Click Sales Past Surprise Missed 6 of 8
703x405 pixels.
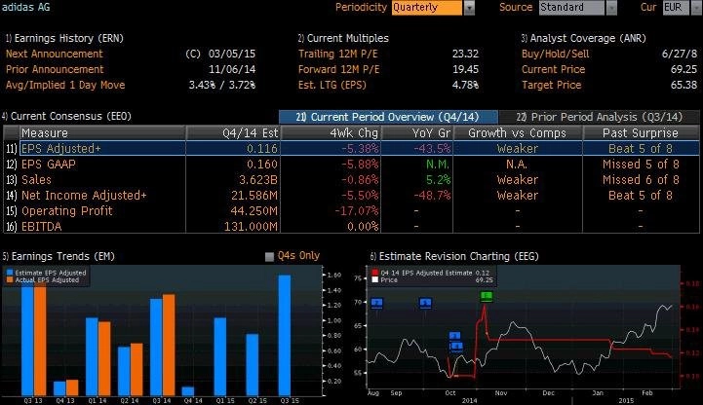pos(641,180)
